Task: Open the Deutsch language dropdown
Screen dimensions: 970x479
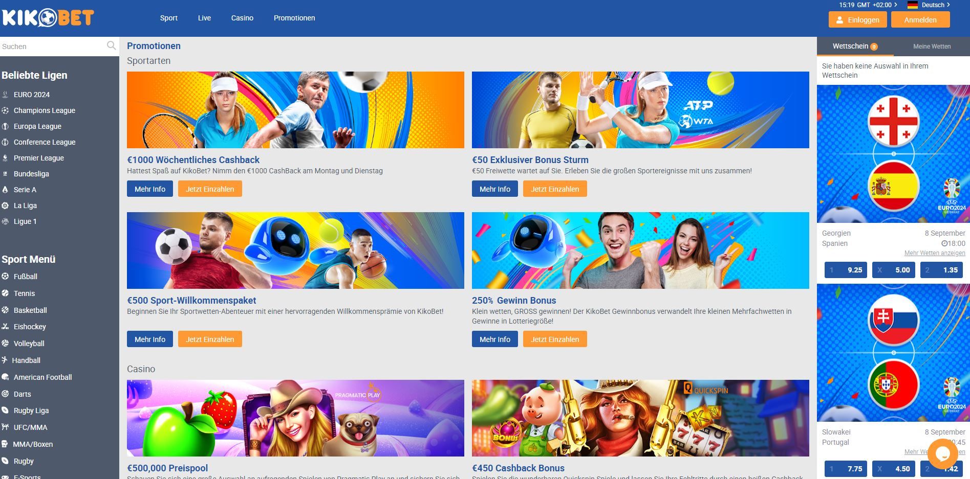Action: click(936, 5)
